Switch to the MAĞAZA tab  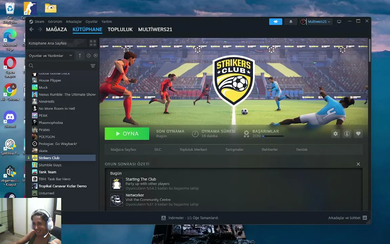[x=57, y=29]
